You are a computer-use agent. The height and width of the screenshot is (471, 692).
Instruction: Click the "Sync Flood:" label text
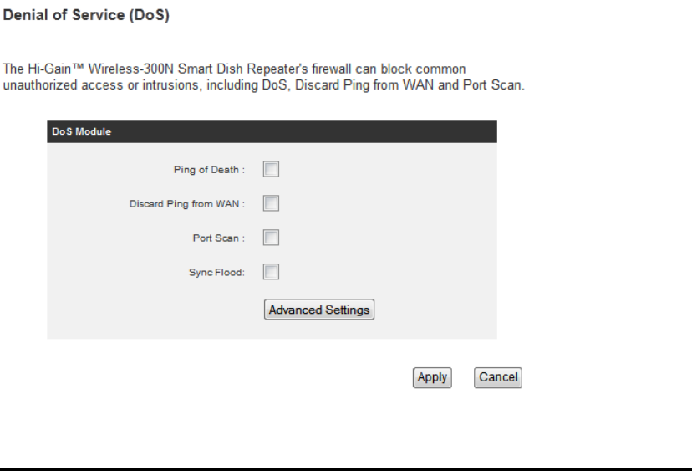(216, 272)
